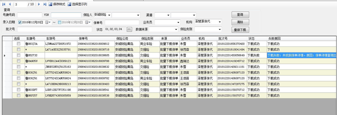337x115 pixels.
Task: Open 选择显示列 column chooser
Action: [x=77, y=4]
